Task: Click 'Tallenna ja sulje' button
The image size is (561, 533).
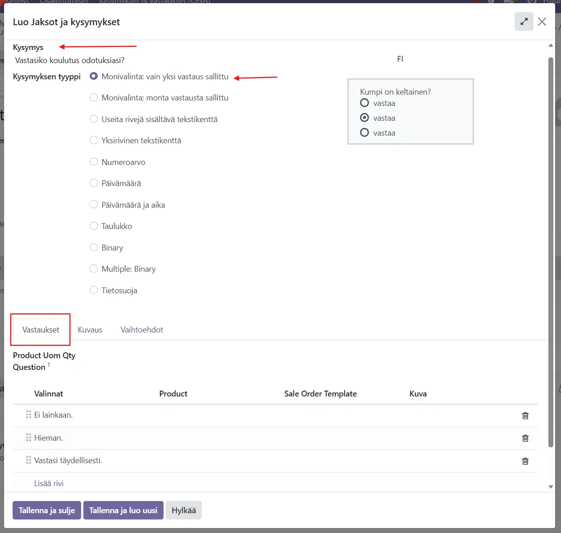Action: pyautogui.click(x=47, y=510)
